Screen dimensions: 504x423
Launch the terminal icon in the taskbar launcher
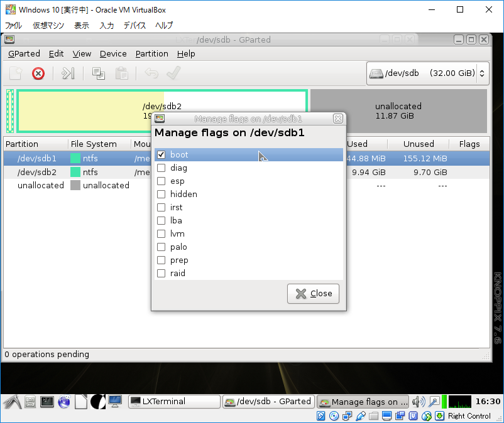[x=47, y=402]
